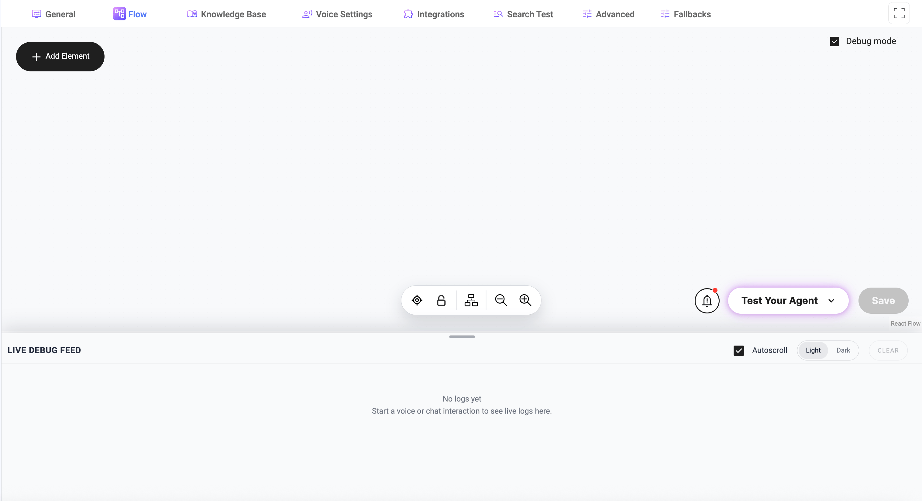Uncheck the Debug mode checkbox
This screenshot has height=501, width=922.
click(x=835, y=42)
